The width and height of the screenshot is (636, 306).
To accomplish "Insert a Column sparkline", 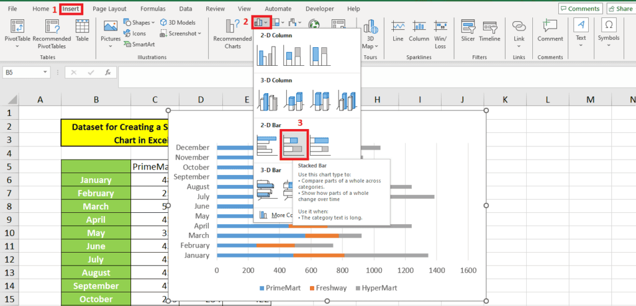I will tap(419, 31).
